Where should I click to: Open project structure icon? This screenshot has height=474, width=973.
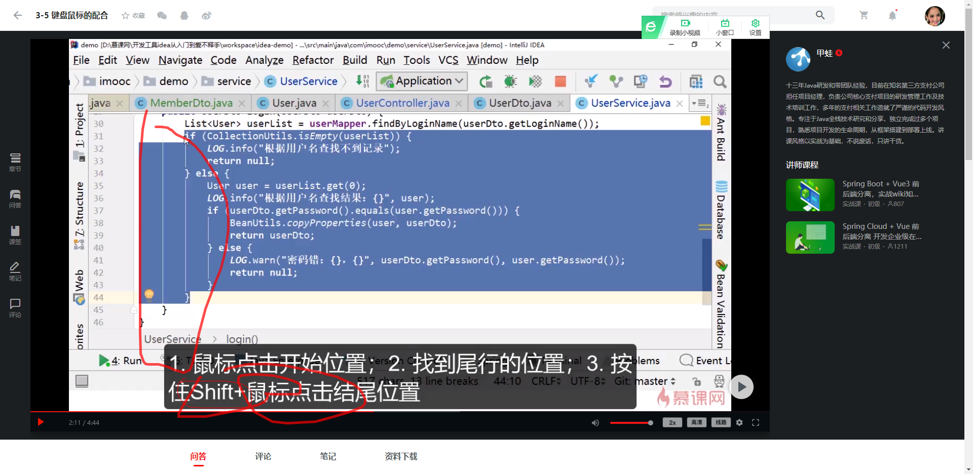(x=696, y=81)
